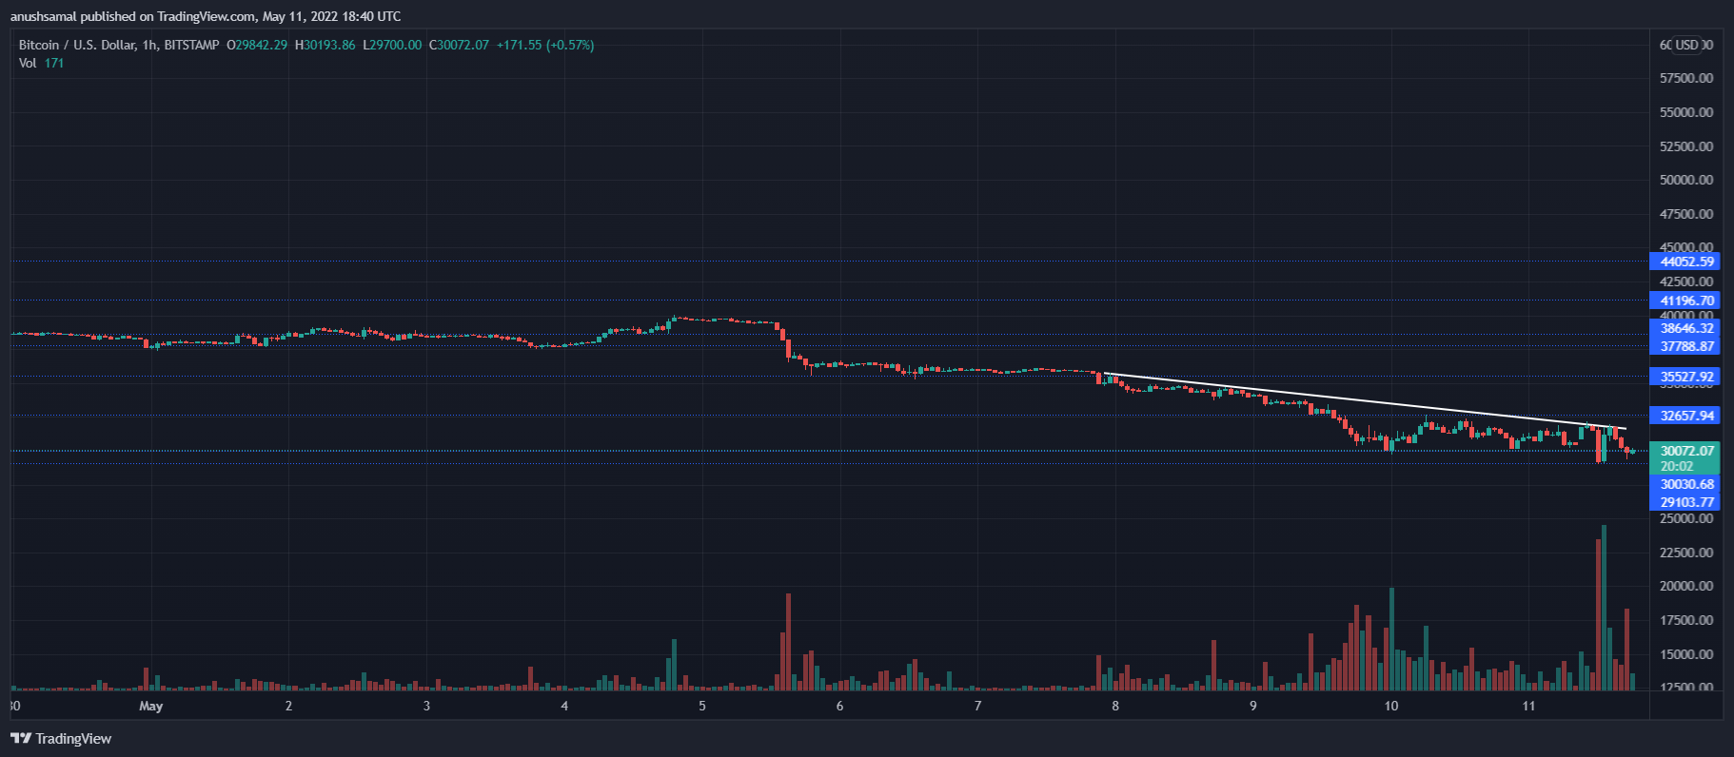
Task: Click the 47500.00 price axis tick
Action: click(x=1686, y=214)
